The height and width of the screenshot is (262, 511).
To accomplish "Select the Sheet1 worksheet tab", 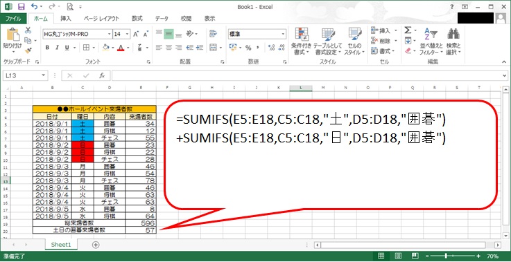I will click(60, 245).
